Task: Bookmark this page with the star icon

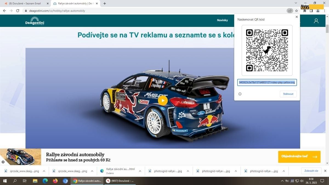Action: [296, 11]
